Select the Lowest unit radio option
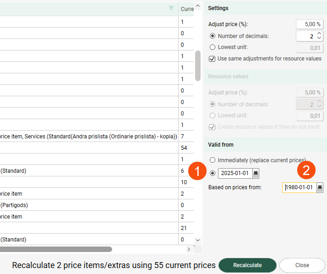Screen dimensions: 327x274 pyautogui.click(x=212, y=47)
